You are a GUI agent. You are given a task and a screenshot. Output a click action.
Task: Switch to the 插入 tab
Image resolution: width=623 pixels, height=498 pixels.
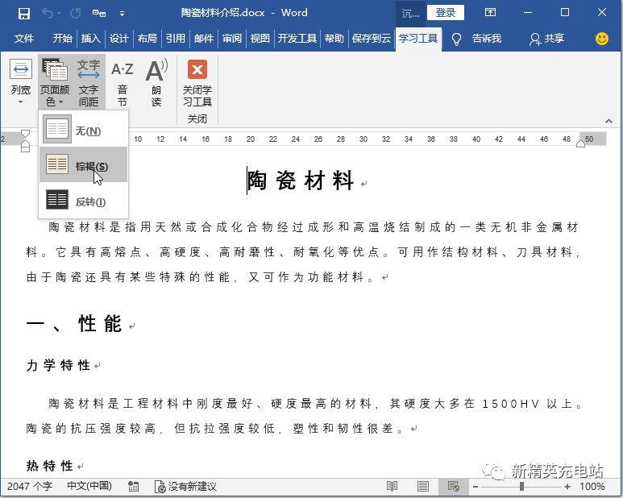90,39
